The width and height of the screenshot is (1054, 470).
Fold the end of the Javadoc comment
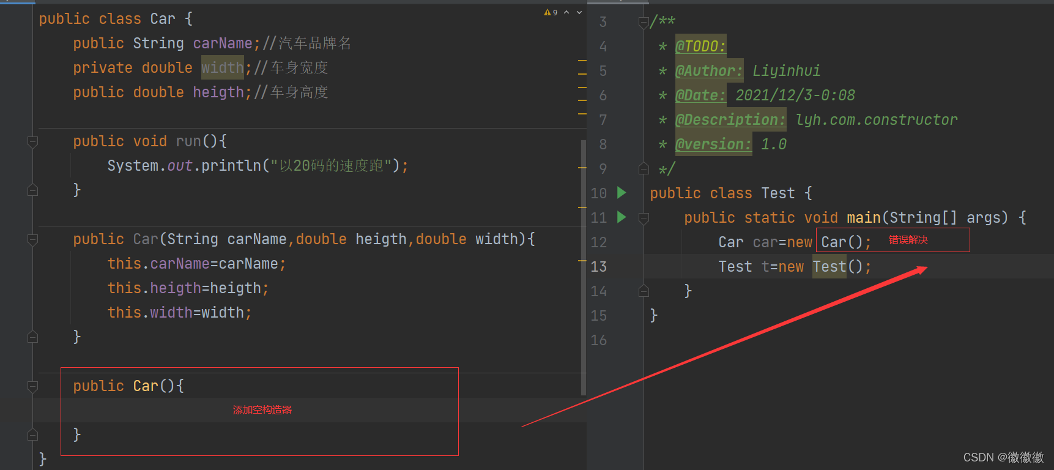click(644, 168)
